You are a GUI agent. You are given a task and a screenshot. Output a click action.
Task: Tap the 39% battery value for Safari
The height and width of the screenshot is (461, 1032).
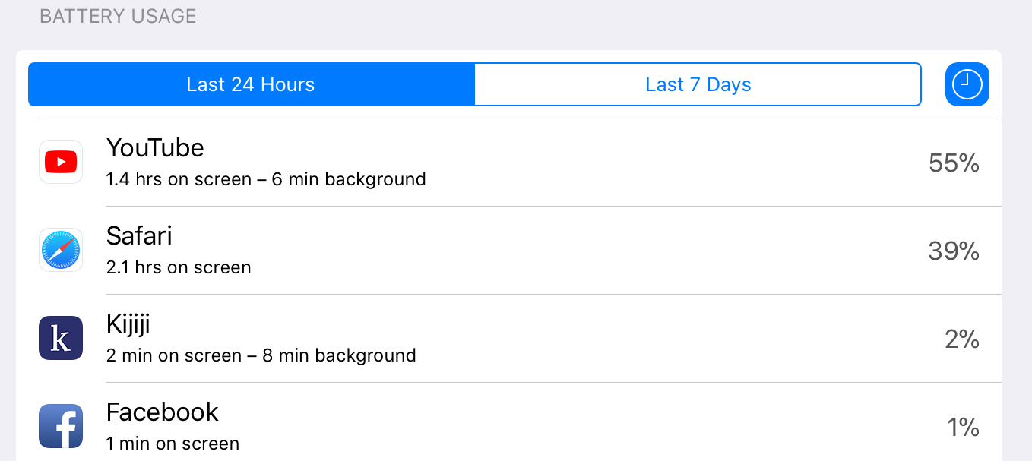[954, 251]
